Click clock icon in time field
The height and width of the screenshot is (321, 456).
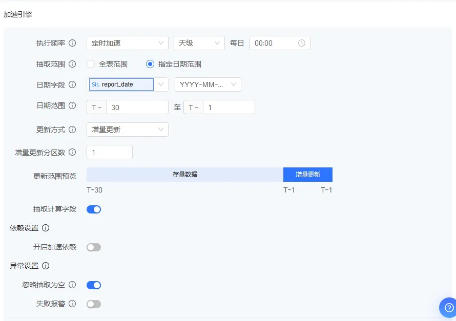pos(302,43)
